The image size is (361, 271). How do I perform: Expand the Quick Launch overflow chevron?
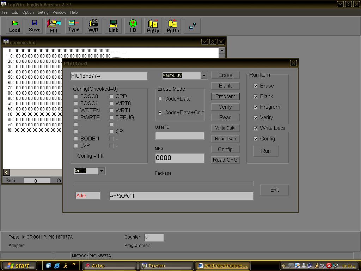[x=74, y=264]
